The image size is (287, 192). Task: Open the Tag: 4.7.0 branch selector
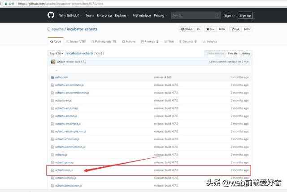click(57, 54)
